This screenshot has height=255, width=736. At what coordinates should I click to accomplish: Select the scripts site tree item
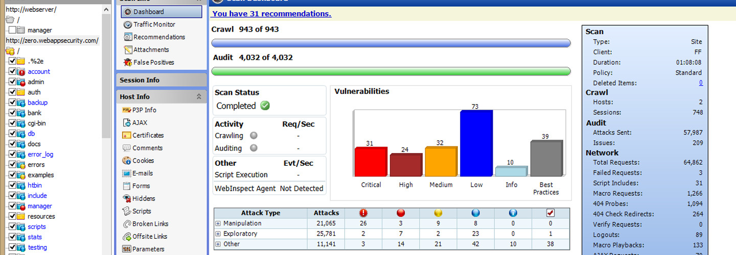37,226
